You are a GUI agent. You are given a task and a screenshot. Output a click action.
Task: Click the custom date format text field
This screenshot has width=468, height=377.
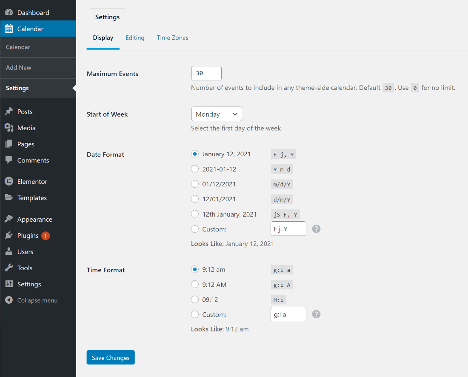point(288,229)
